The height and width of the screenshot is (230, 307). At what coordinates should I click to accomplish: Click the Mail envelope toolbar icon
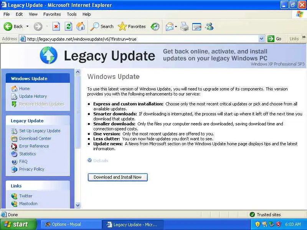(x=170, y=26)
